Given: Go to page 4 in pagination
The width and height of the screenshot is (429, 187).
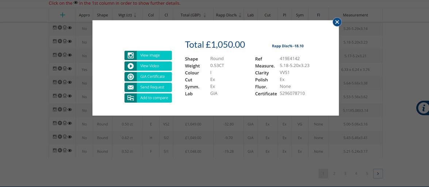Looking at the screenshot, I should coord(356,174).
